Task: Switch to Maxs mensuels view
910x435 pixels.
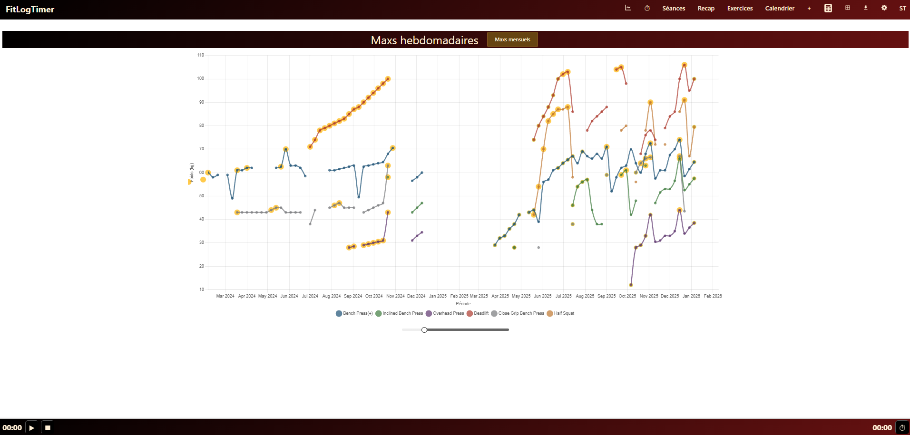Action: click(512, 39)
